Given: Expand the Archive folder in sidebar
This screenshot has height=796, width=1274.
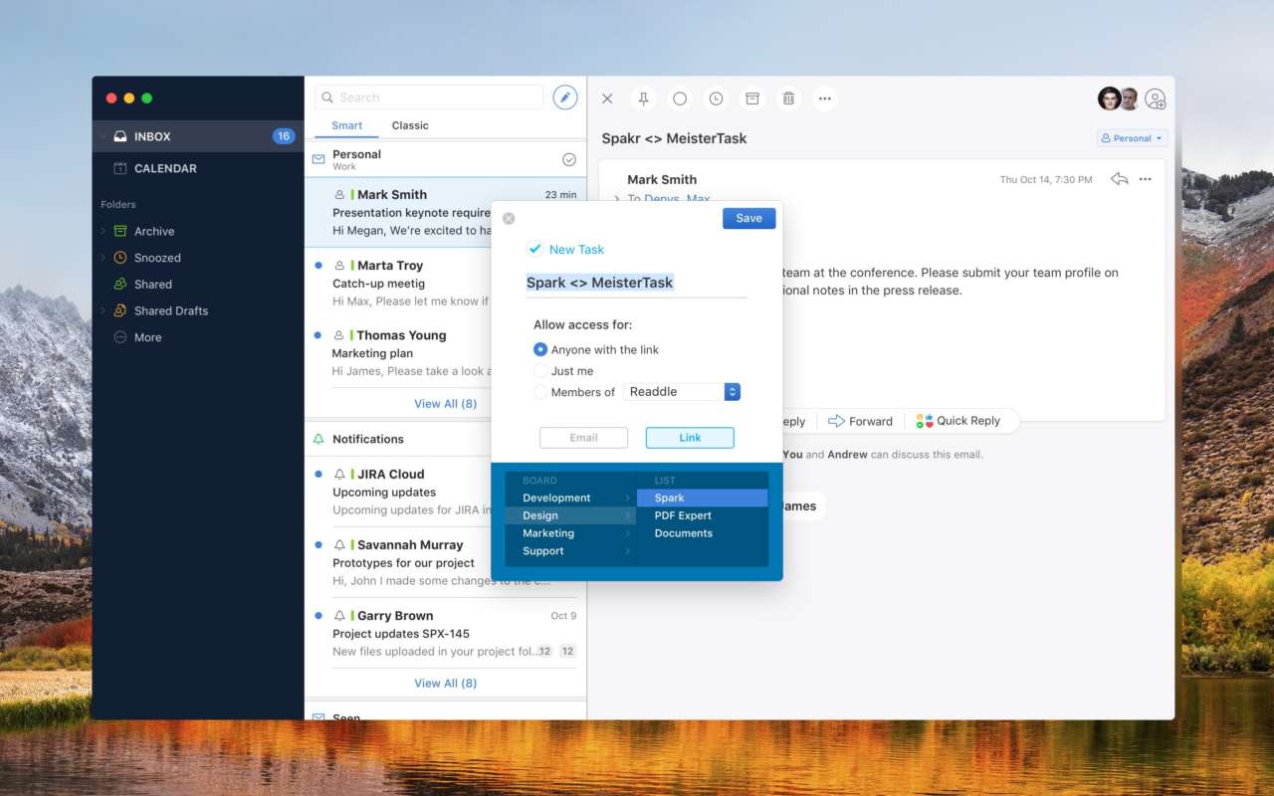Looking at the screenshot, I should 103,231.
